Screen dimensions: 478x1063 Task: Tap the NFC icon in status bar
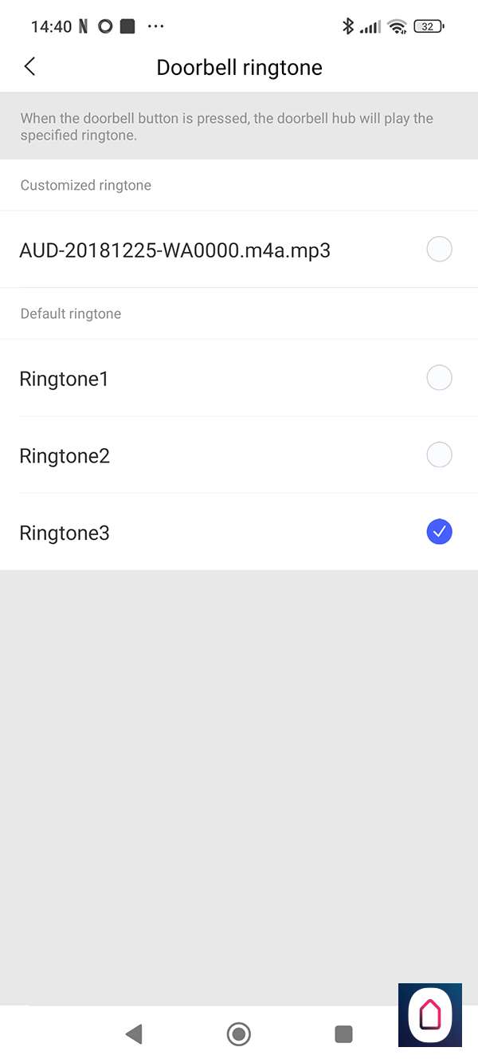83,26
